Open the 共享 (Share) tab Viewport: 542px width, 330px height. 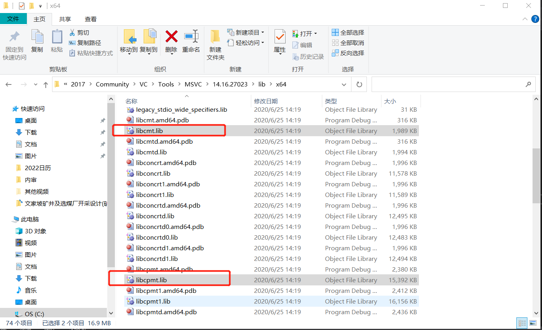coord(65,19)
